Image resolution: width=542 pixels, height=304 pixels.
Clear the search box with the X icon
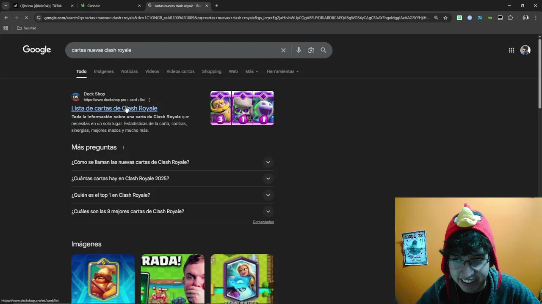click(x=283, y=50)
